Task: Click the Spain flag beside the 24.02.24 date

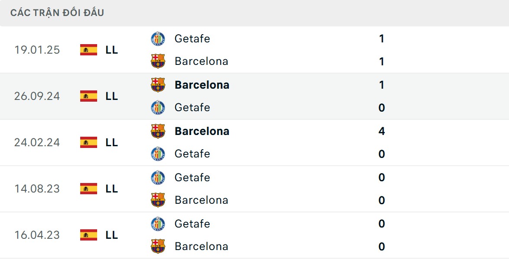Action: 88,142
